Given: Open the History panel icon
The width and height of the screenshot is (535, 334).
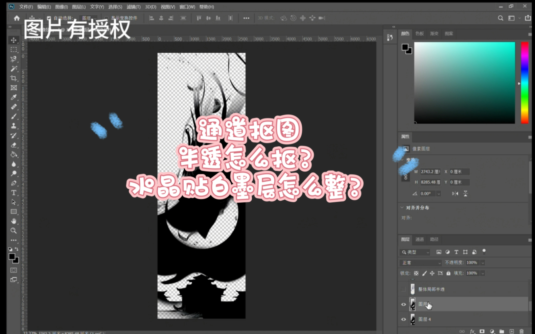Looking at the screenshot, I should pyautogui.click(x=390, y=37).
